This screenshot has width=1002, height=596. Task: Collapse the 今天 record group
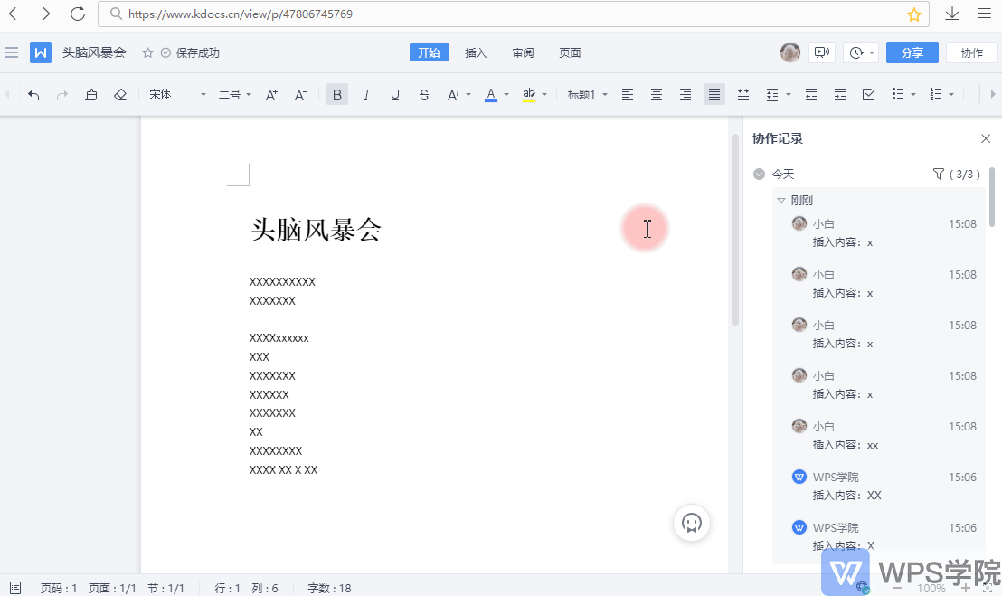click(x=760, y=174)
